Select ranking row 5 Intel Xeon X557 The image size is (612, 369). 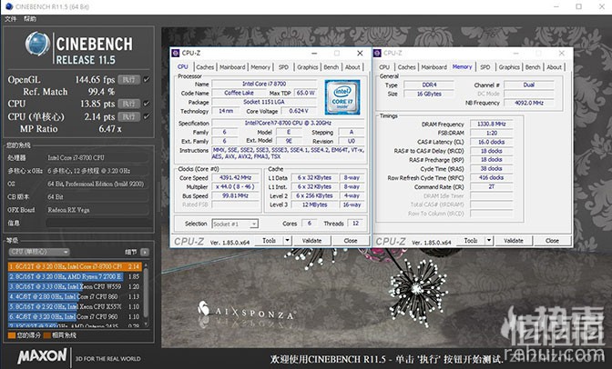(75, 306)
